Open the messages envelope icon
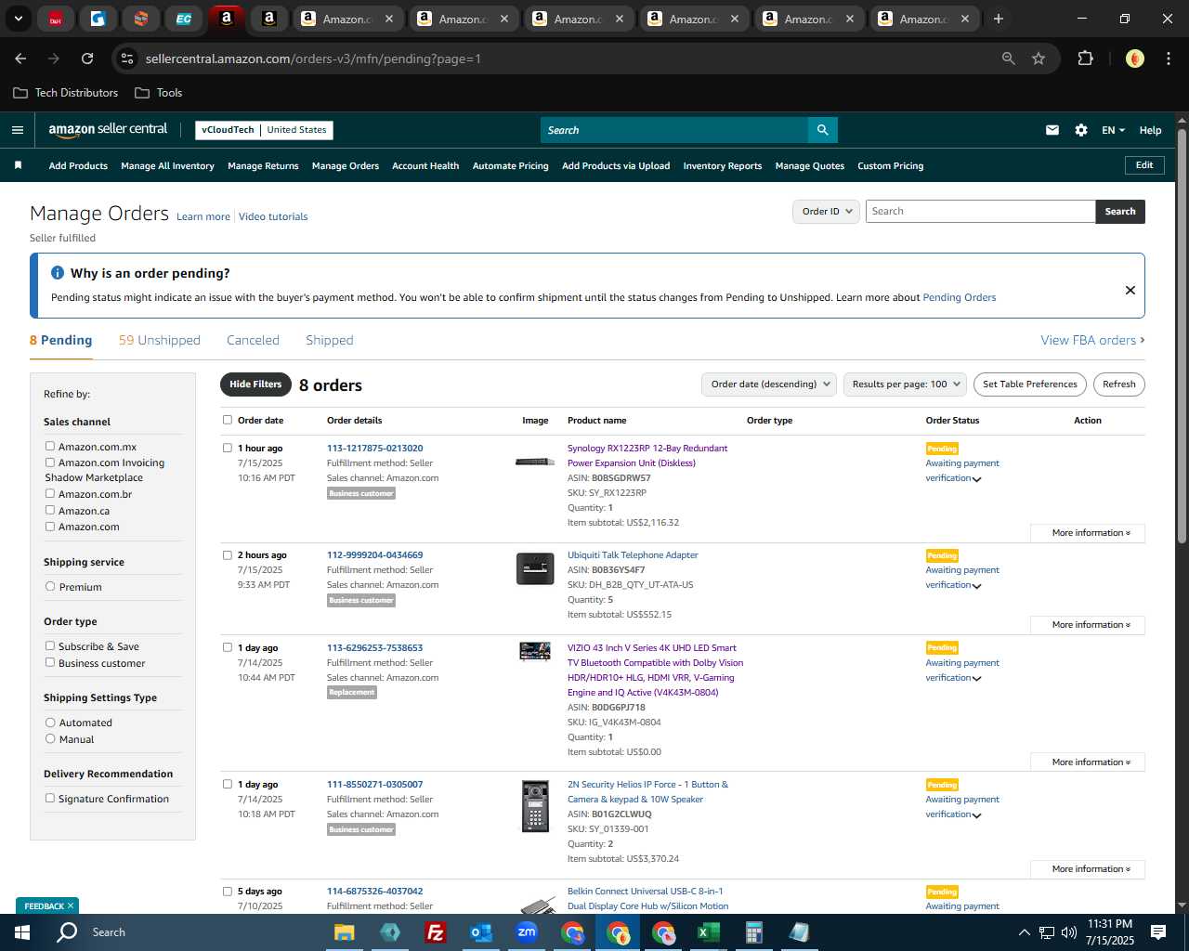This screenshot has width=1189, height=951. [x=1052, y=130]
